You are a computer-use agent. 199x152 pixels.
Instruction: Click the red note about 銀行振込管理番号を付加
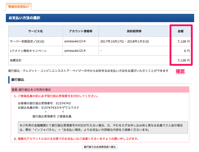click(58, 96)
